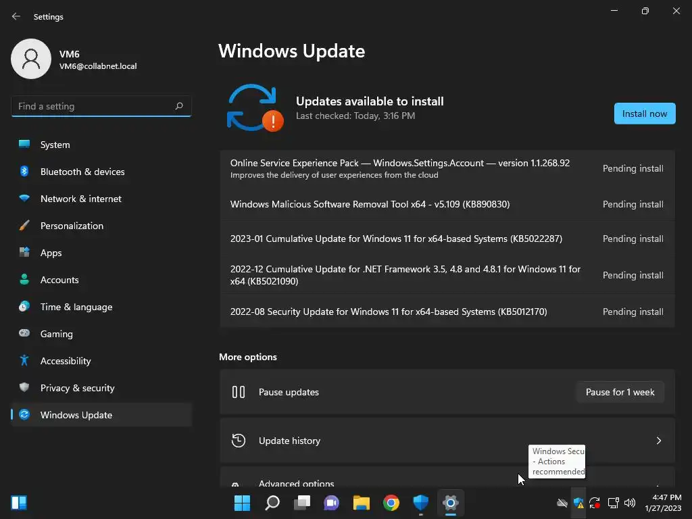This screenshot has height=519, width=692.
Task: Open the Windows Start menu
Action: click(x=242, y=503)
